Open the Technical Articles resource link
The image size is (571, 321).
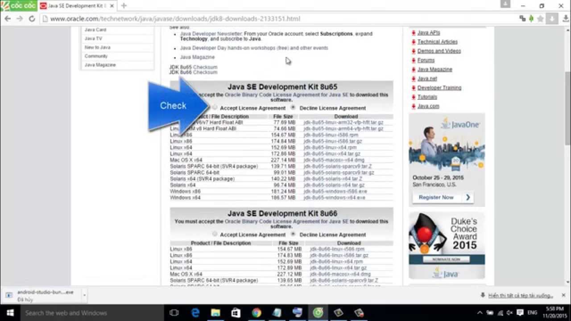pos(438,41)
